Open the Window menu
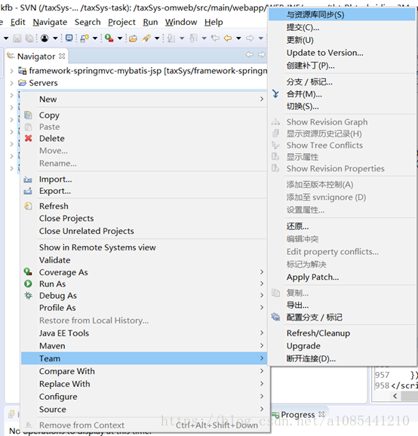 [x=181, y=22]
